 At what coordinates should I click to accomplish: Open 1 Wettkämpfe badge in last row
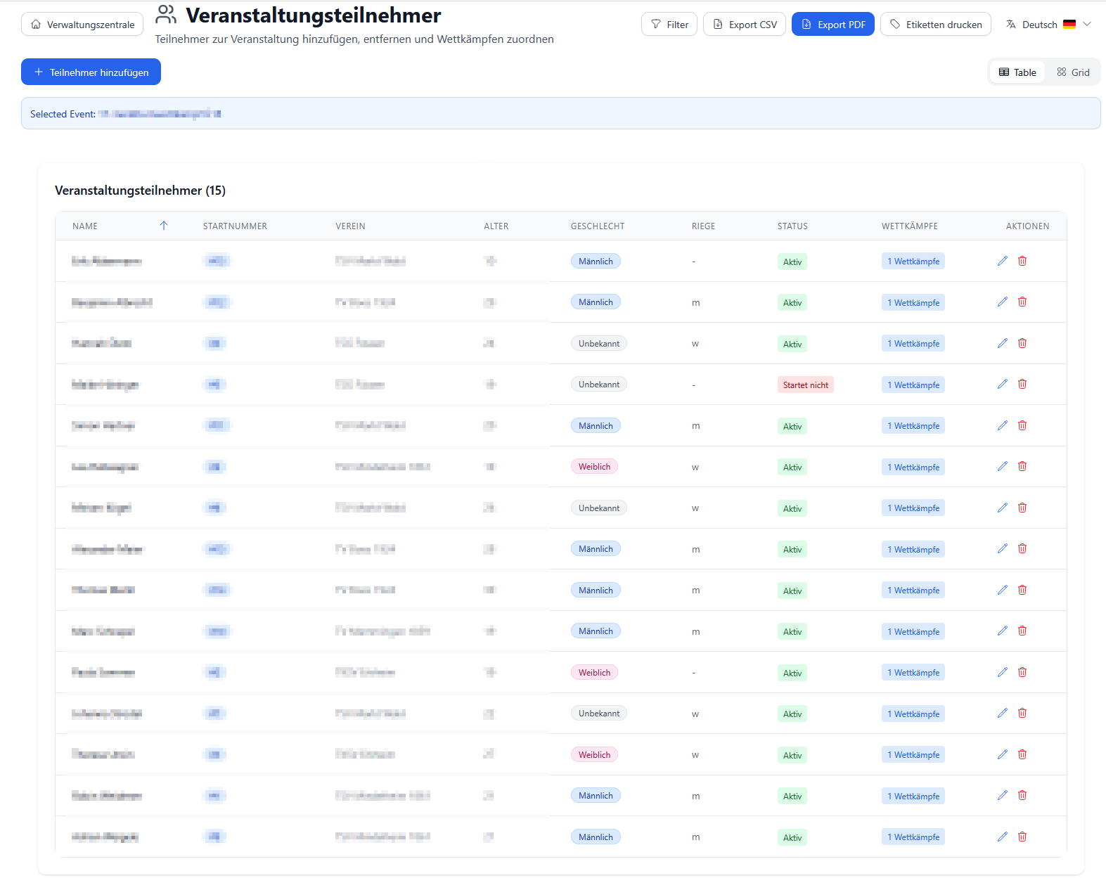pos(913,837)
